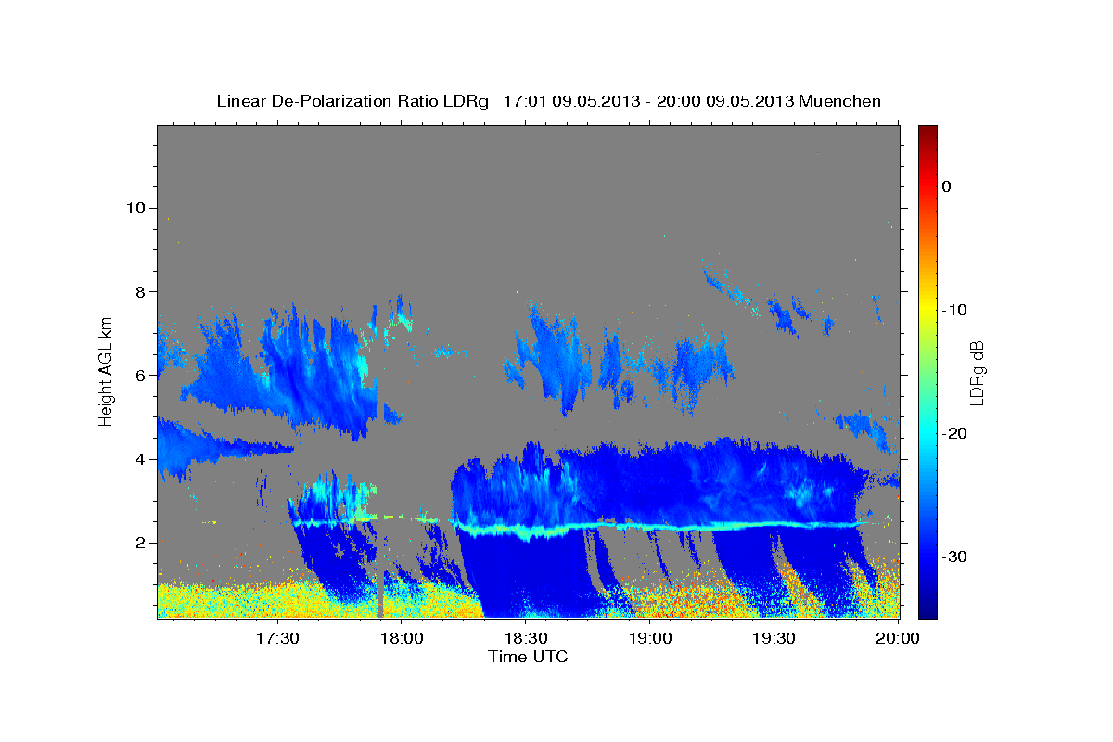Click the gray vertical data gap before 18:00
1113x742 pixels.
pos(380,594)
